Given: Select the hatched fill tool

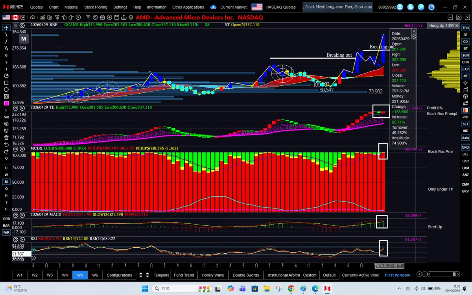Looking at the screenshot, I should tap(6, 96).
